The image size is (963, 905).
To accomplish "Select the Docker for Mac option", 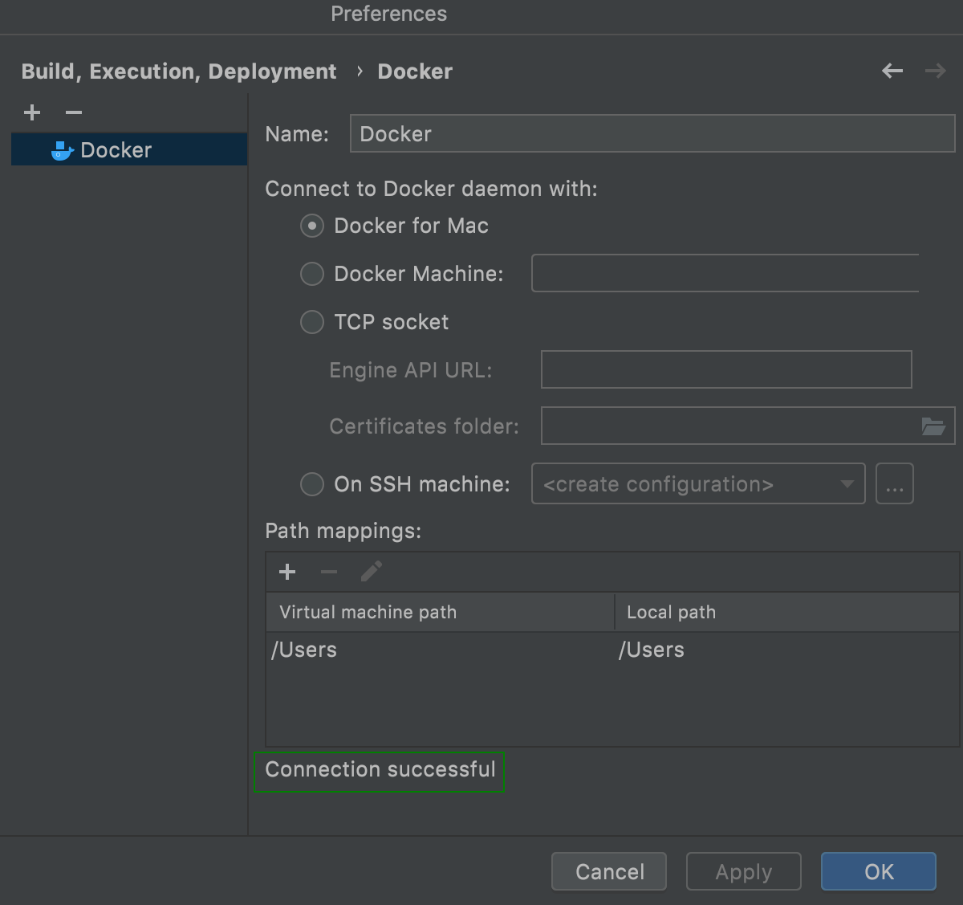I will point(312,226).
